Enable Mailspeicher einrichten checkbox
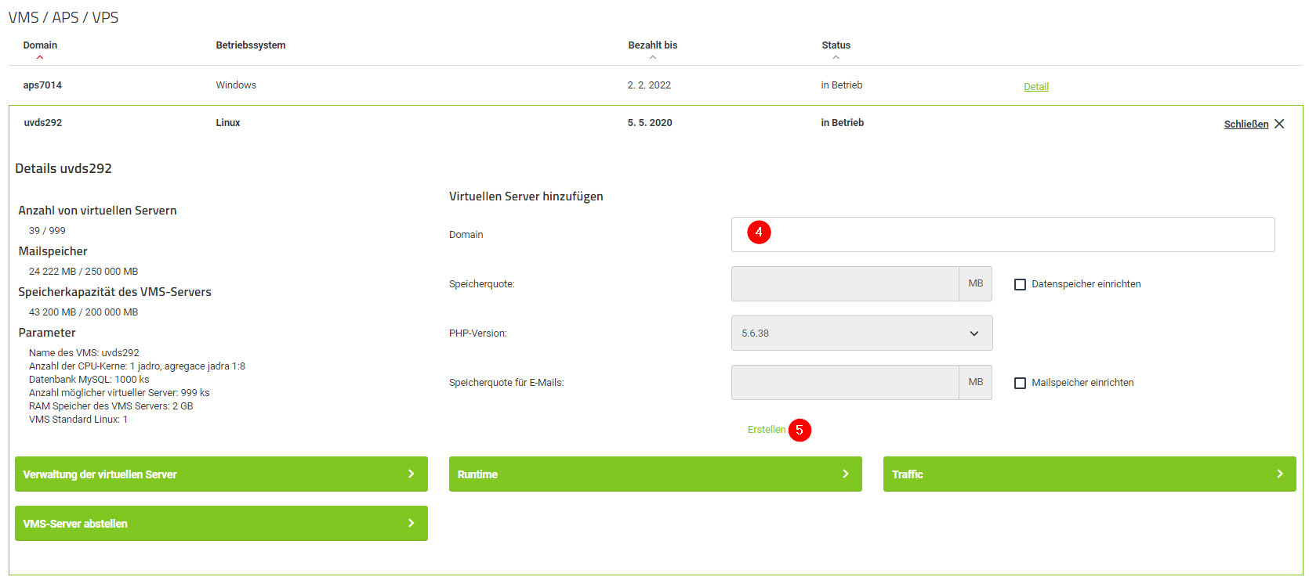 click(1020, 383)
